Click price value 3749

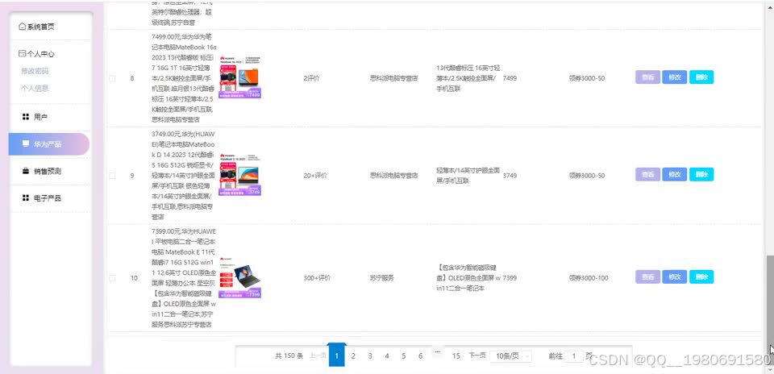pyautogui.click(x=510, y=176)
